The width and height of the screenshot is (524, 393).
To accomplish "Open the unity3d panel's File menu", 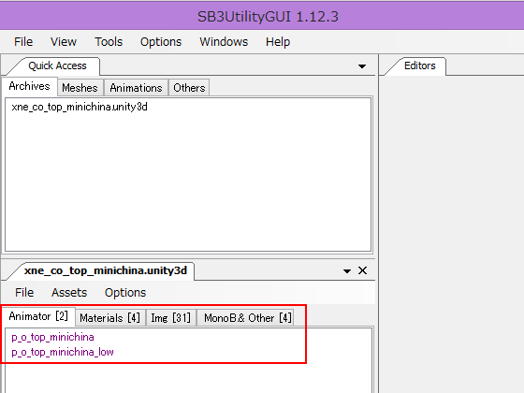I will point(24,292).
